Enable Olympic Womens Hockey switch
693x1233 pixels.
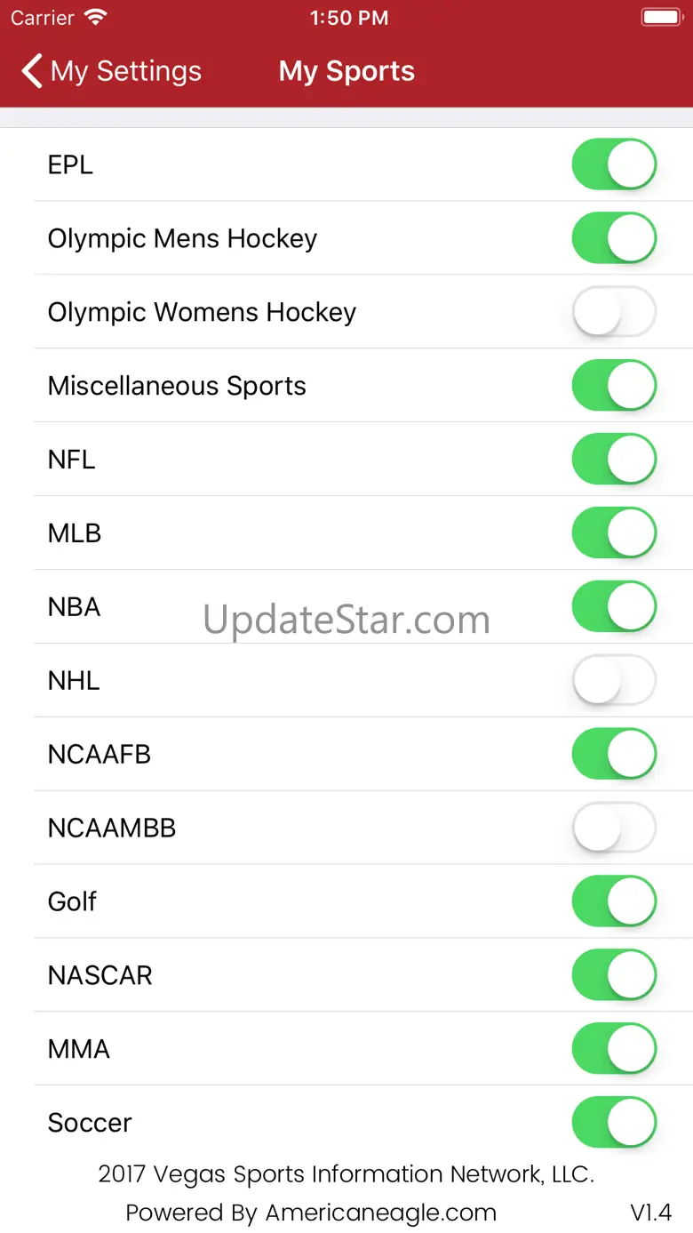614,312
